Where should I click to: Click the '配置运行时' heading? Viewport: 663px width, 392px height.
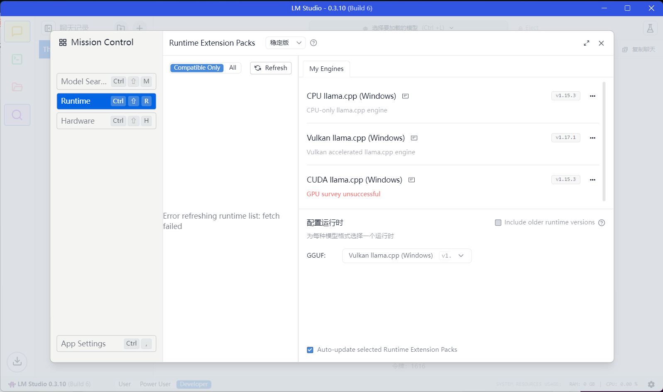click(325, 223)
